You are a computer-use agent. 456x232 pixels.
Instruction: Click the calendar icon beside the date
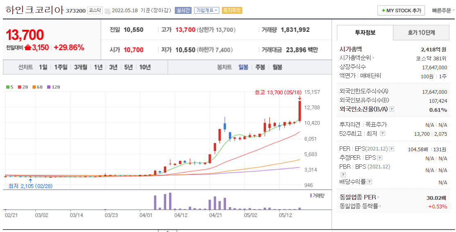pos(107,11)
